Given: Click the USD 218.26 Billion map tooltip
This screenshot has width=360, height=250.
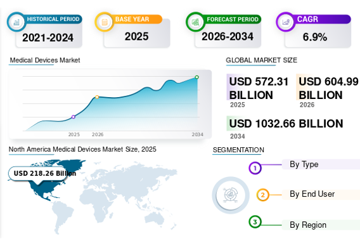Looking at the screenshot, I should [x=42, y=173].
